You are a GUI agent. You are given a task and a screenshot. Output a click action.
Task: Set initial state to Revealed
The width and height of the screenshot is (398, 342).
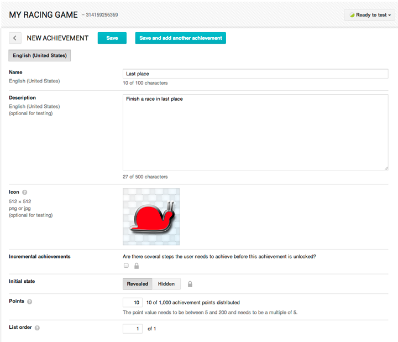click(138, 284)
